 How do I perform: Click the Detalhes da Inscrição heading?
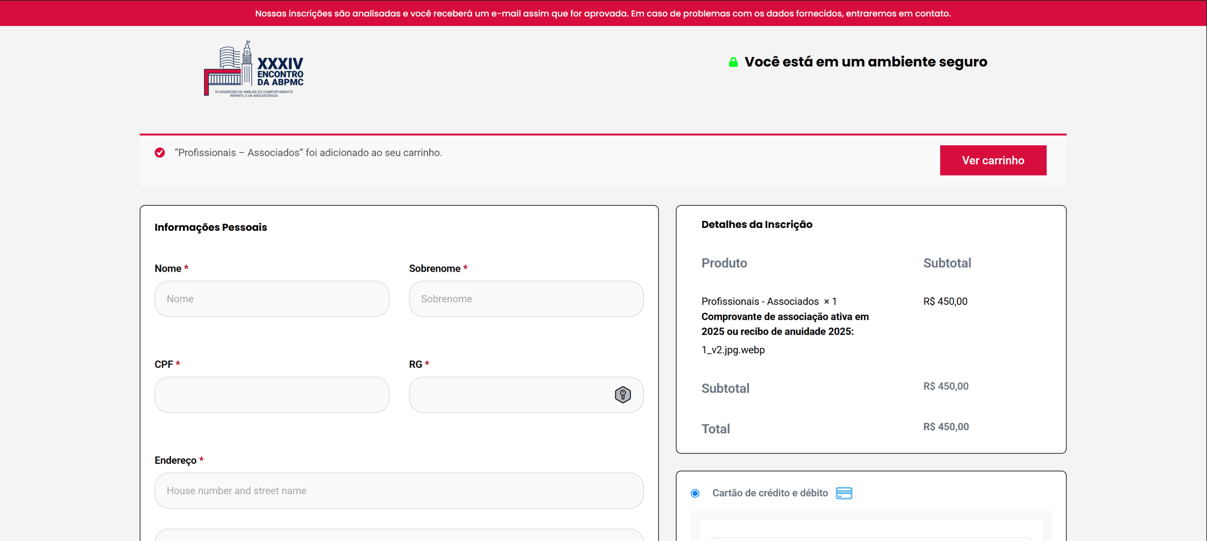pos(756,224)
